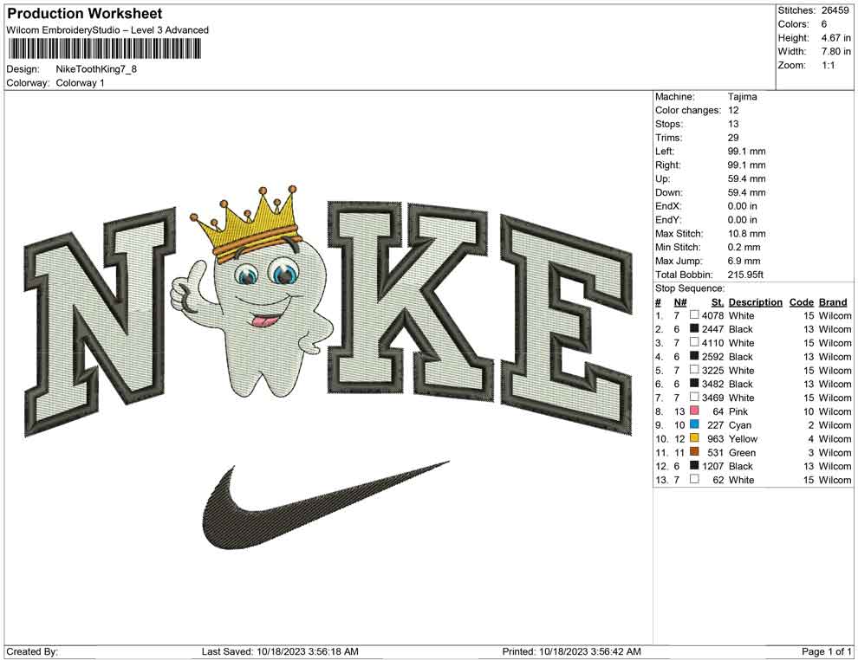Screen dimensions: 858x660
Task: Click the Production Worksheet heading
Action: 85,13
